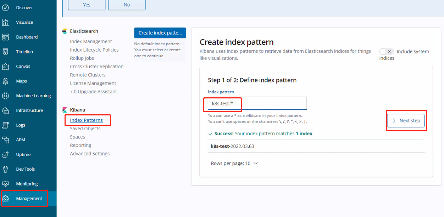
Task: Open the Monitoring heartbeat icon
Action: [x=5, y=184]
